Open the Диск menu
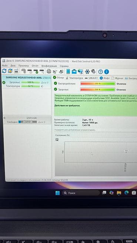137x243 pixels. click(x=13, y=66)
